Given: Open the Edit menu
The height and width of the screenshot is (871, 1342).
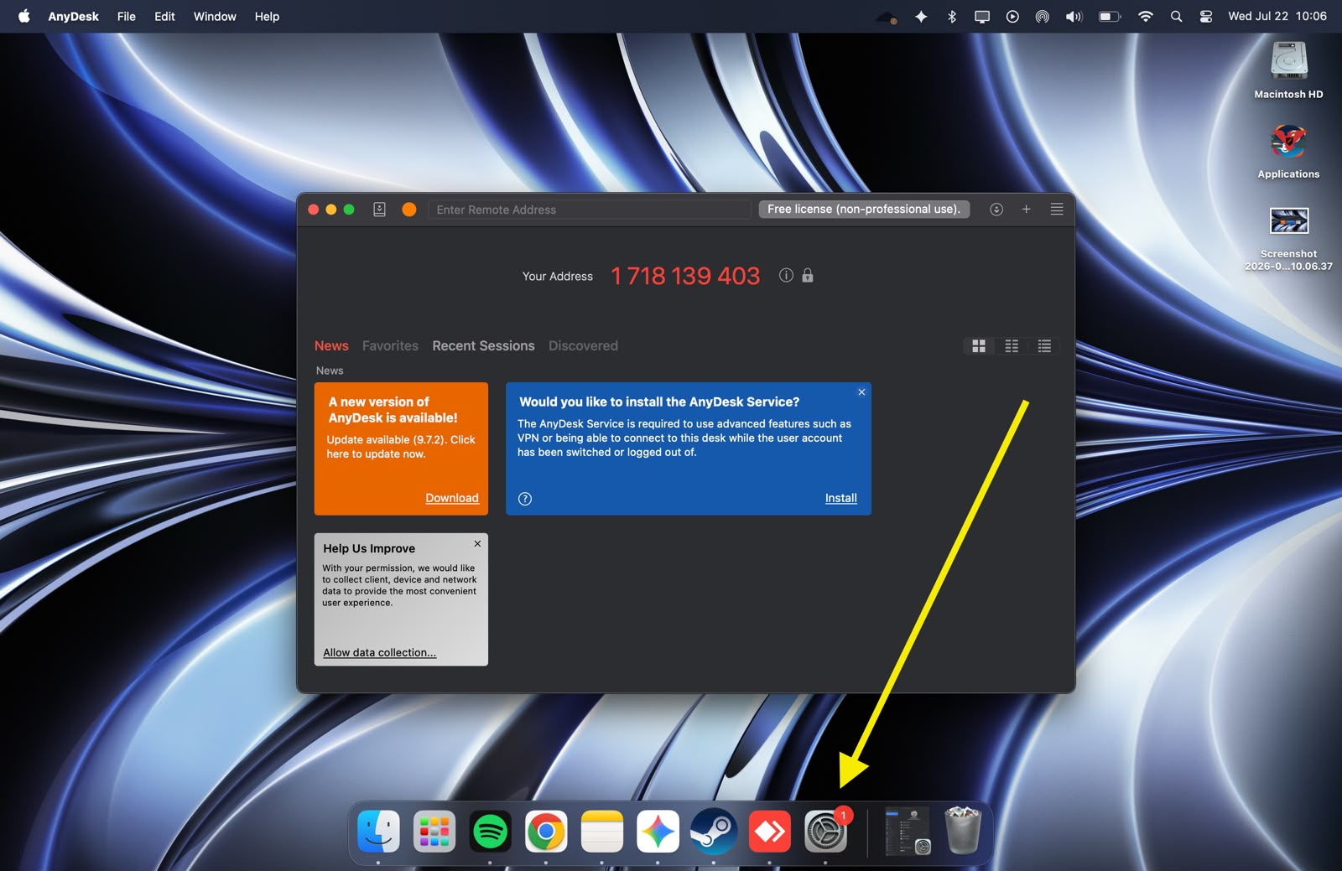Looking at the screenshot, I should click(x=164, y=17).
